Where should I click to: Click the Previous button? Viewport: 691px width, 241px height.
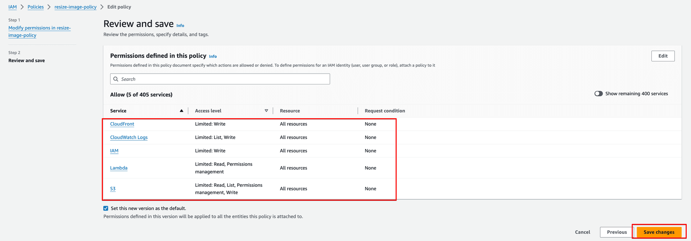point(617,232)
